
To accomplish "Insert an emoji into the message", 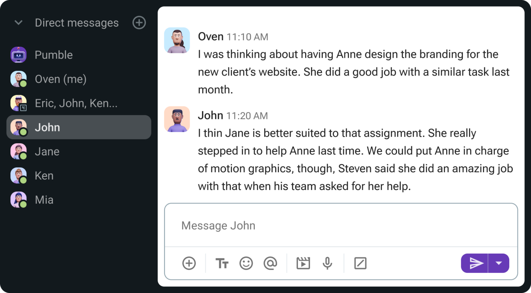I will click(x=246, y=263).
